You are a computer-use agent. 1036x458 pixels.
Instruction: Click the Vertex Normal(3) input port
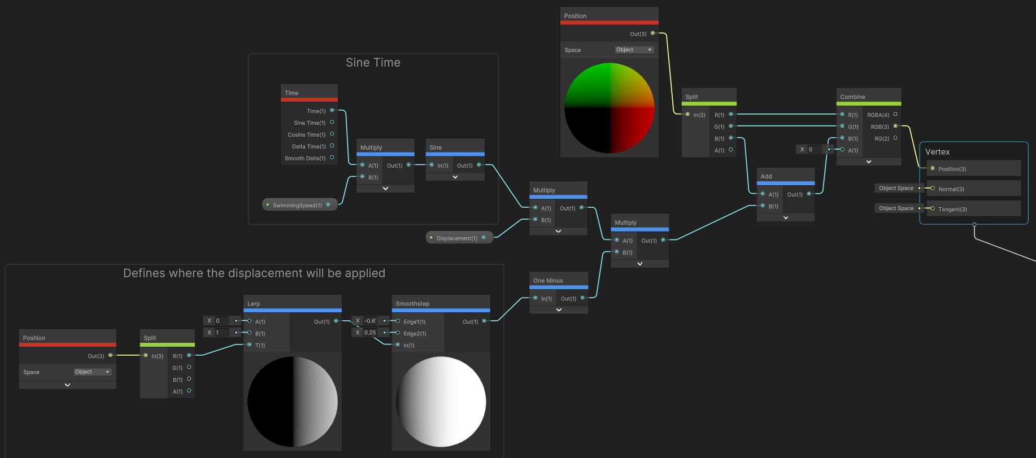[933, 189]
